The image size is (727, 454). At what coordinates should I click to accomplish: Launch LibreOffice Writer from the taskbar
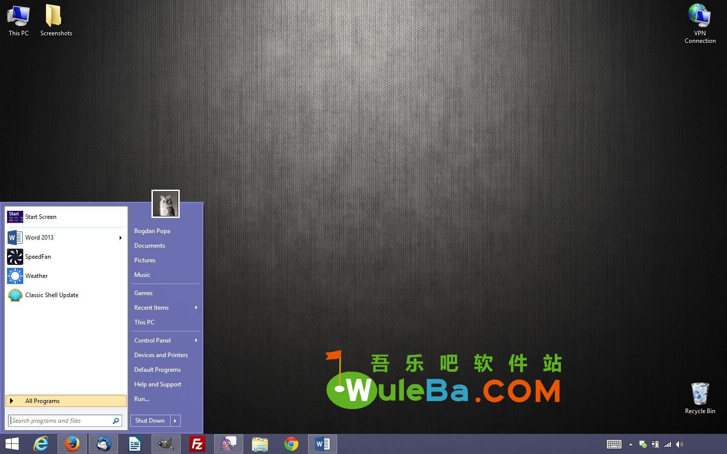(x=135, y=444)
